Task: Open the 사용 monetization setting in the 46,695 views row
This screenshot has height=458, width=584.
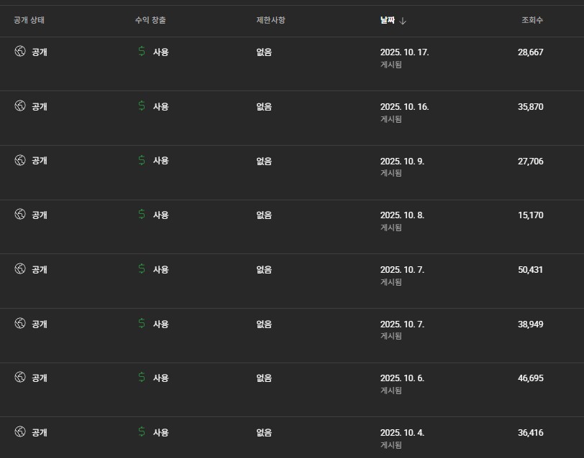Action: tap(160, 378)
